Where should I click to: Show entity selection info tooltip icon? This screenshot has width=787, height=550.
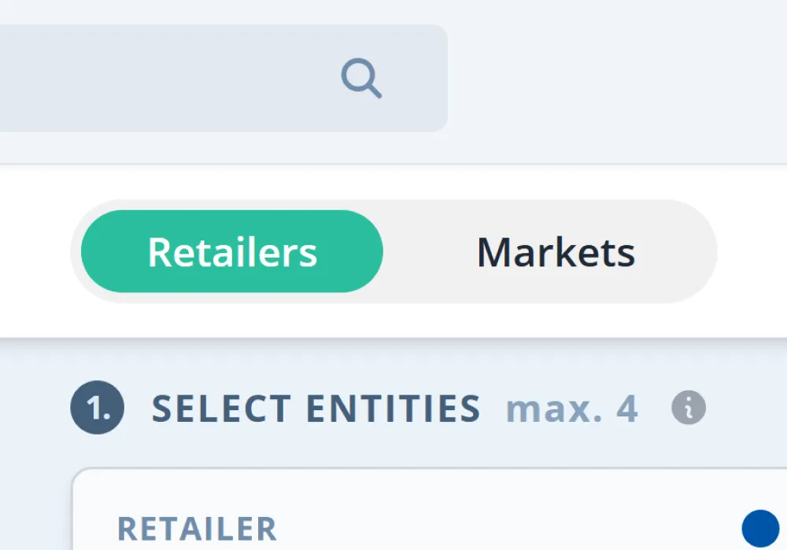689,408
